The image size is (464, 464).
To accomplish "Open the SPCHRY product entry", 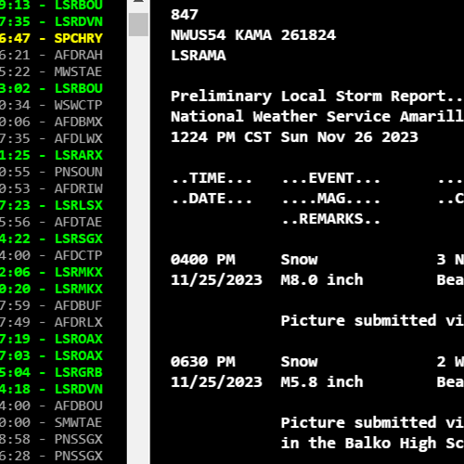I will [51, 38].
